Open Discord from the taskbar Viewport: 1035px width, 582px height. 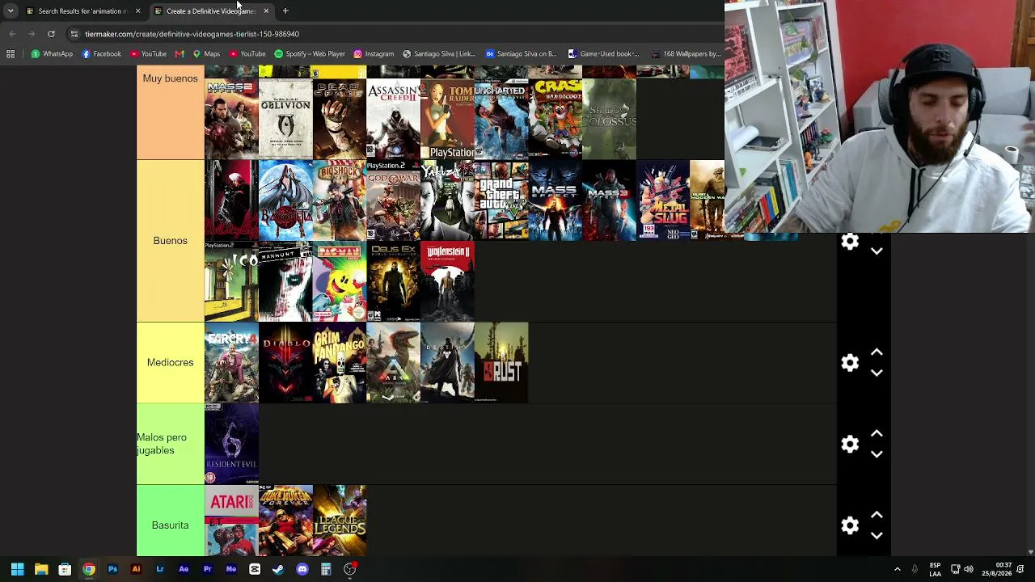click(302, 569)
